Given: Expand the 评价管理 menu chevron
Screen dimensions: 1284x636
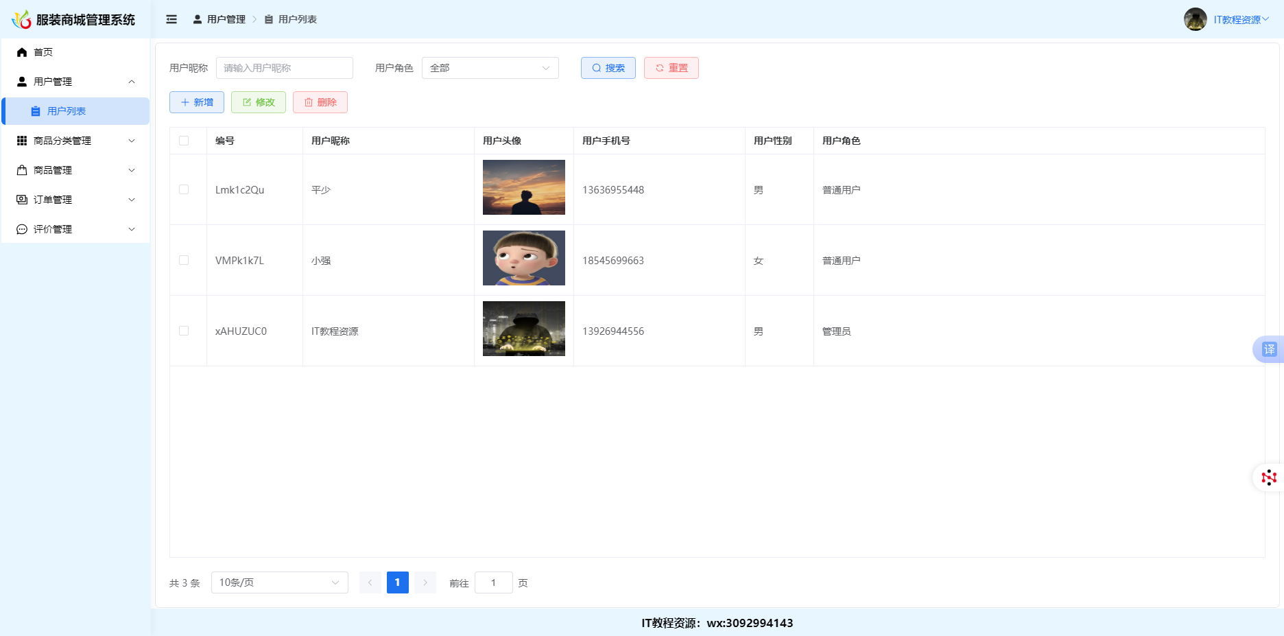Looking at the screenshot, I should [x=132, y=229].
